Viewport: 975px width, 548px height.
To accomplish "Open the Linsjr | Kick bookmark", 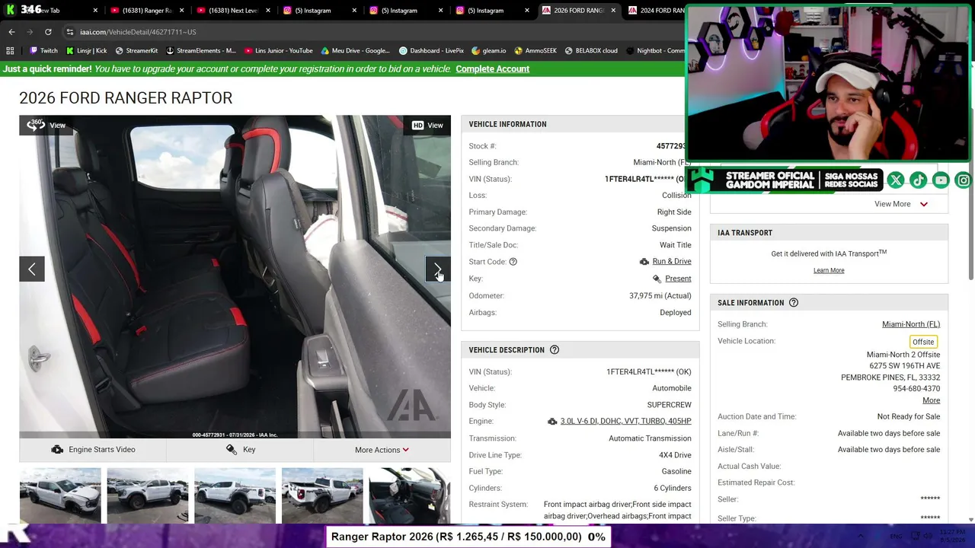I will [86, 51].
